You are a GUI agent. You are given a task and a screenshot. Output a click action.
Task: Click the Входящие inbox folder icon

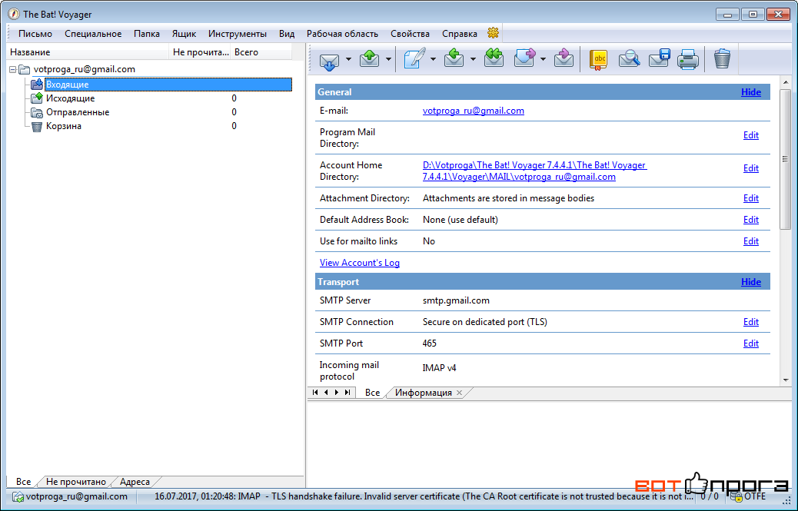37,85
